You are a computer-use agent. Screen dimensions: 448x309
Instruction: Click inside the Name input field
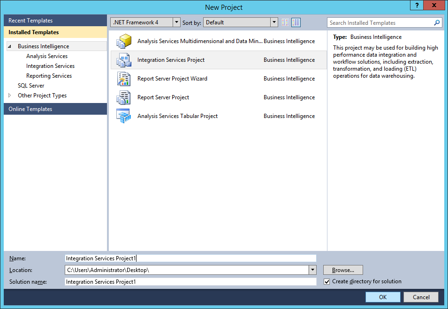188,258
